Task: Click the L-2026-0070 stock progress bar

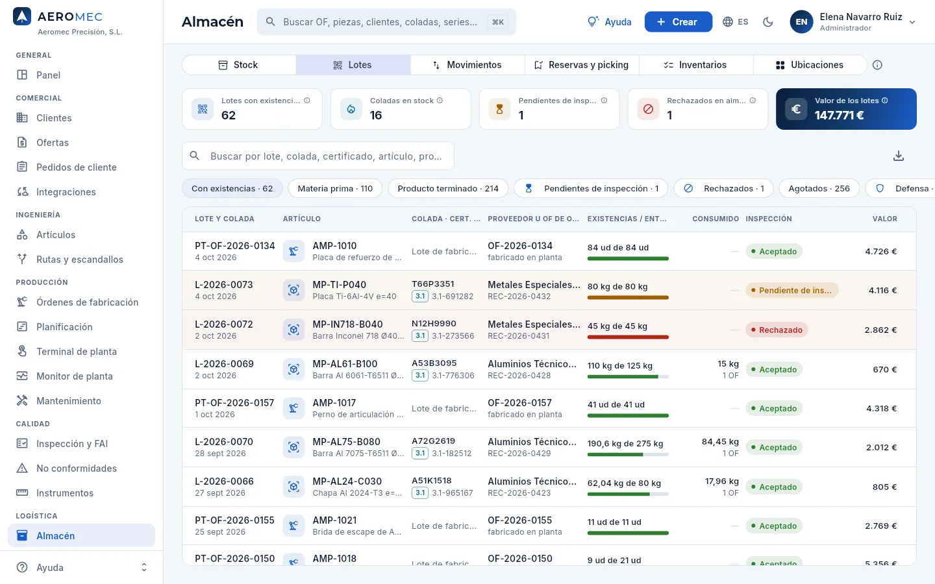Action: tap(628, 455)
